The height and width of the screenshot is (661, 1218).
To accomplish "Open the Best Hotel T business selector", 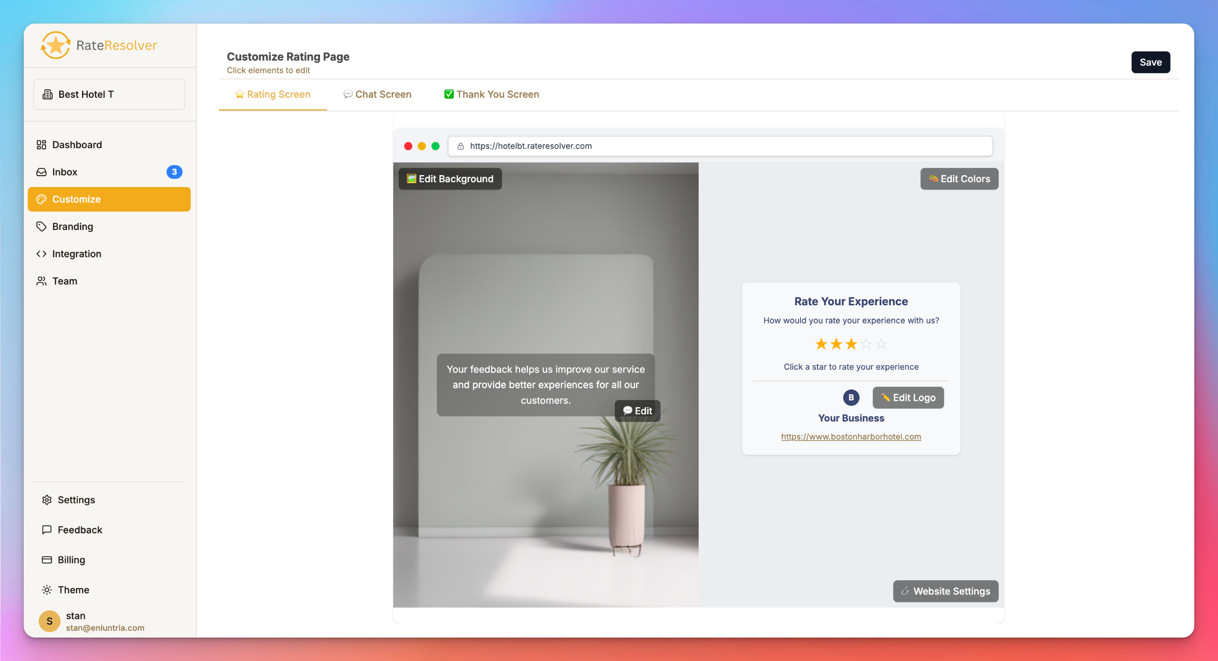I will [109, 95].
